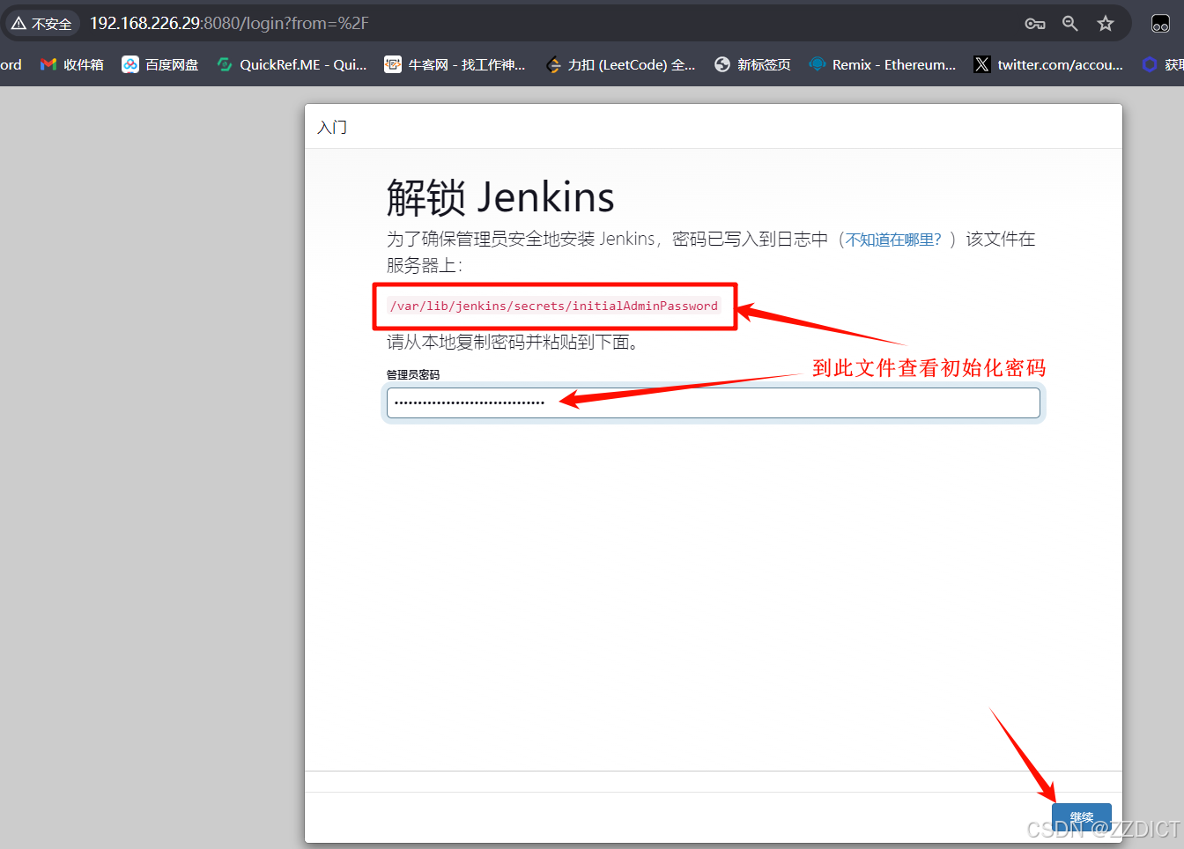1184x849 pixels.
Task: Click the 继续 button
Action: tap(1082, 817)
